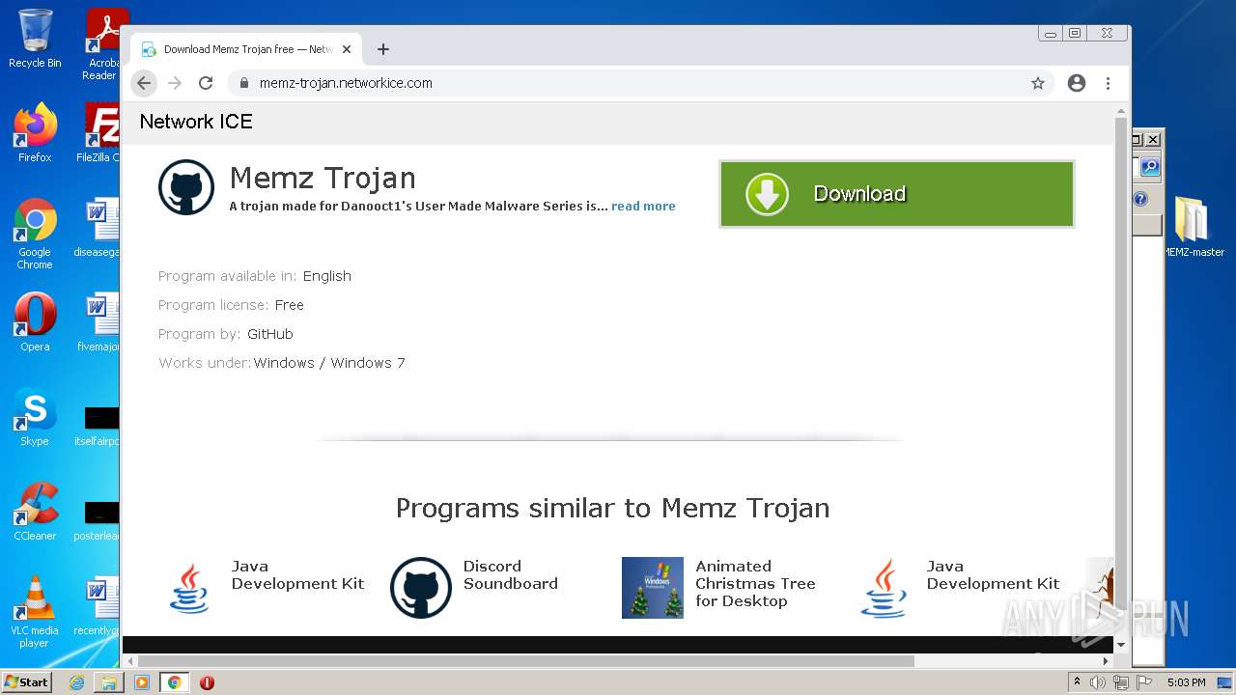Open the Recycle Bin desktop icon
The image size is (1236, 695).
[35, 39]
